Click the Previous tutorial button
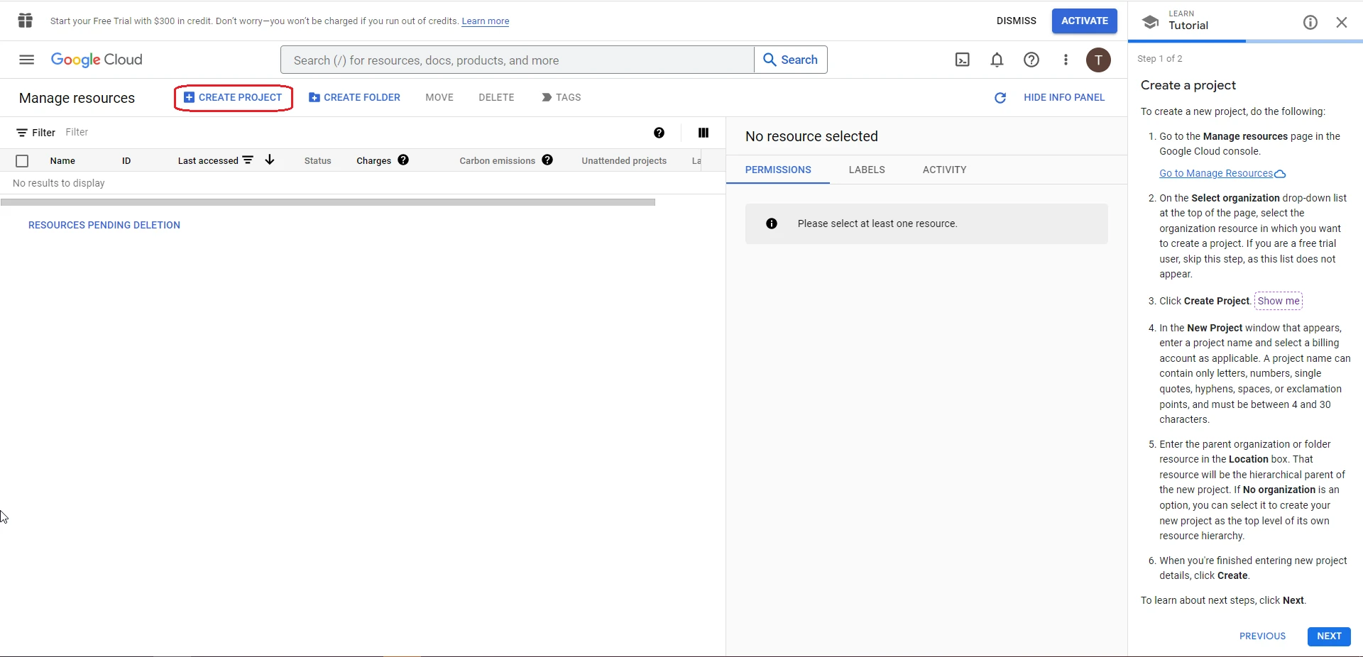Screen dimensions: 1363x657 click(1262, 636)
